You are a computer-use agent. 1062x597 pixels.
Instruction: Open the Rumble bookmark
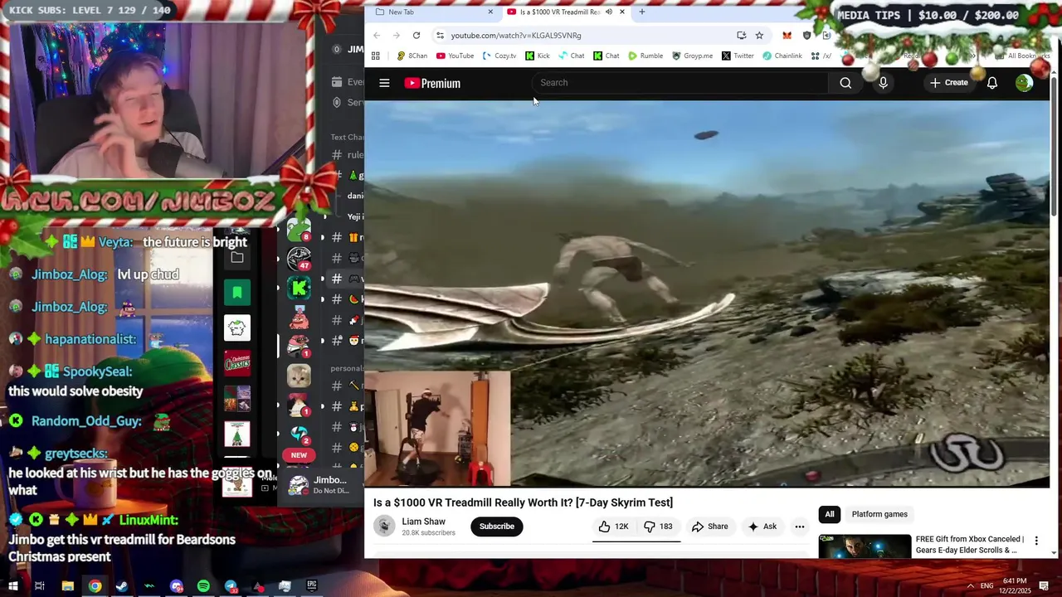pyautogui.click(x=645, y=56)
